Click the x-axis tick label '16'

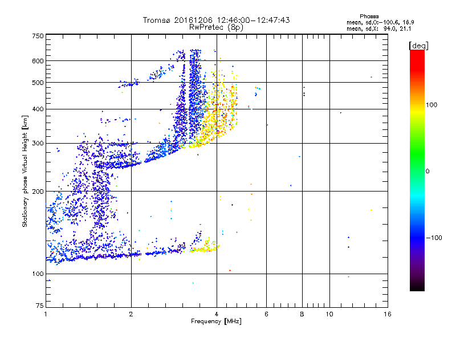388,314
